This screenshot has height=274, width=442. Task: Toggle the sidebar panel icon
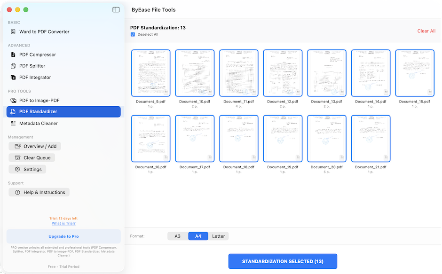tap(116, 9)
